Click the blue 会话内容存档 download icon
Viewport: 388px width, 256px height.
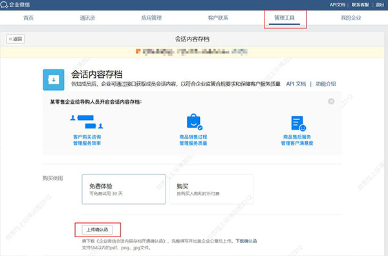point(54,80)
